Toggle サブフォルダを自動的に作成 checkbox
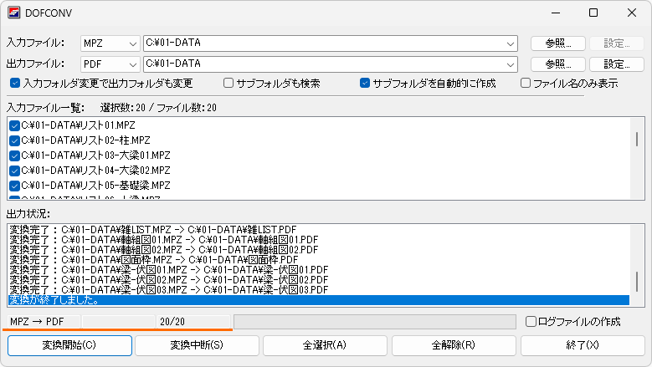 (x=365, y=83)
